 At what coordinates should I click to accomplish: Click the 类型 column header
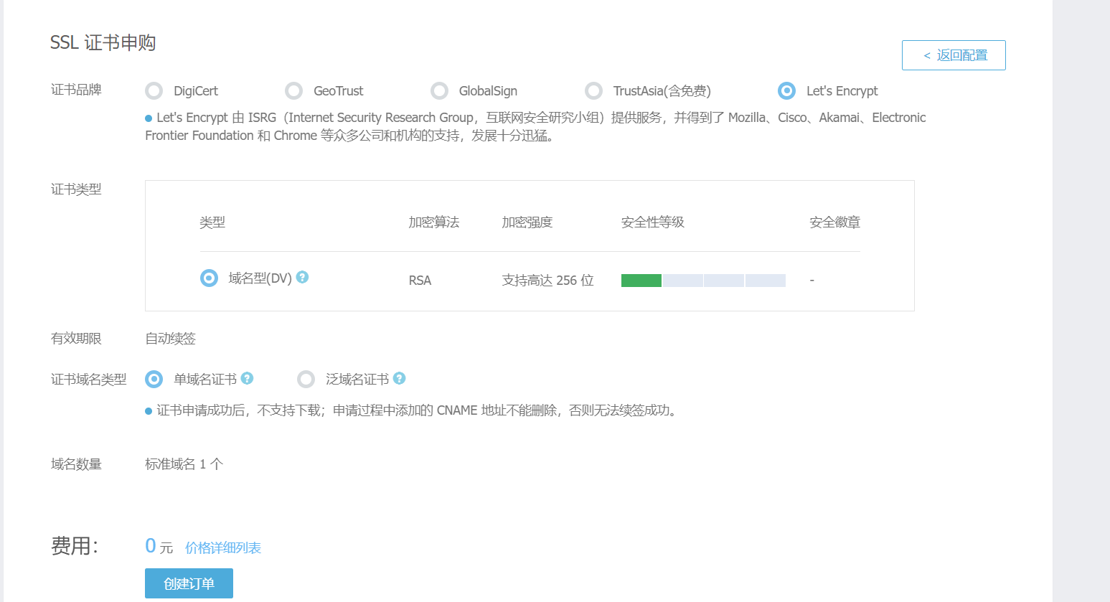[212, 222]
